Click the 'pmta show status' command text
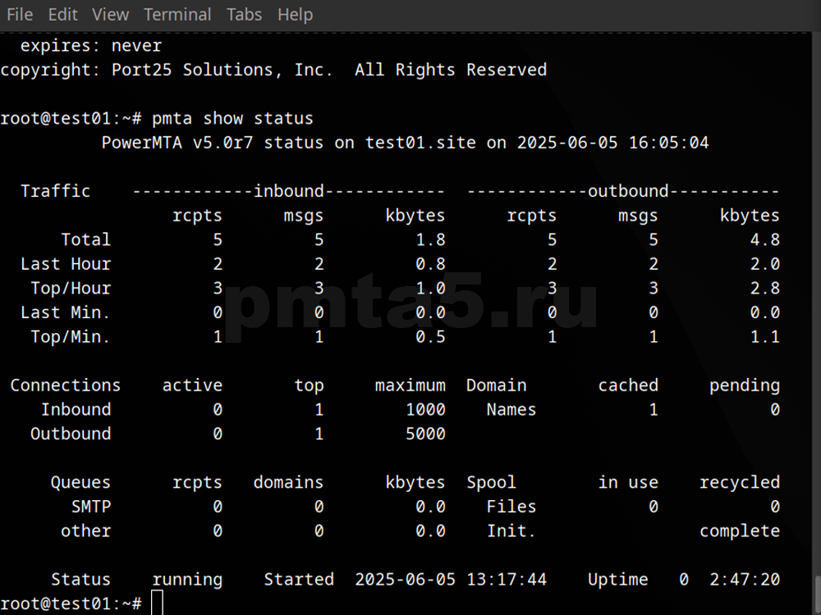 coord(232,119)
